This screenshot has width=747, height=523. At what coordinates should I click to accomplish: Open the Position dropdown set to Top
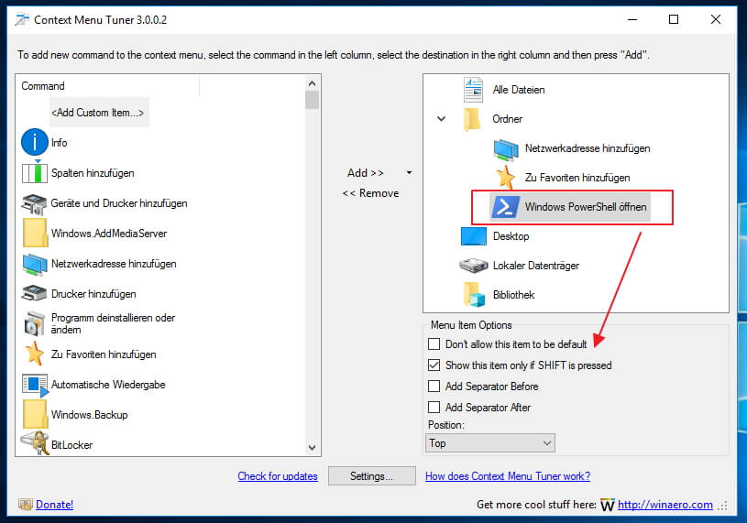[489, 443]
